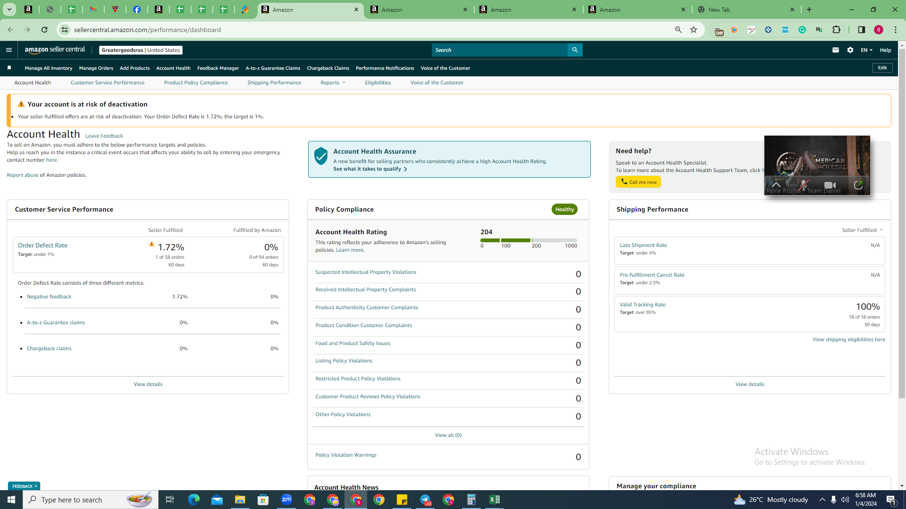Click the Seller Central search field

tap(500, 50)
